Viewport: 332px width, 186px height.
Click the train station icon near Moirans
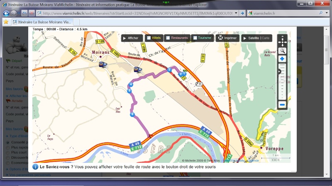pos(103,64)
